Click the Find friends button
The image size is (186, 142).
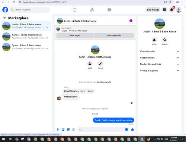point(153,10)
